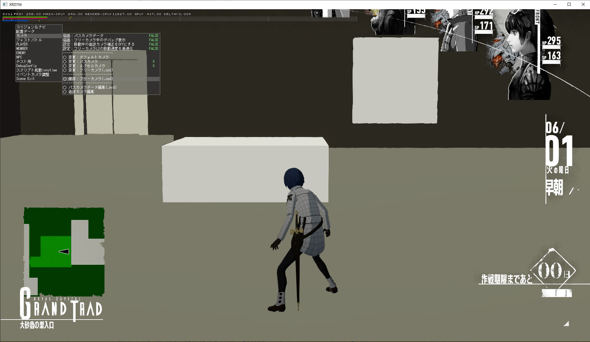The width and height of the screenshot is (590, 342).
Task: Click the blue-haired player character
Action: 303,240
